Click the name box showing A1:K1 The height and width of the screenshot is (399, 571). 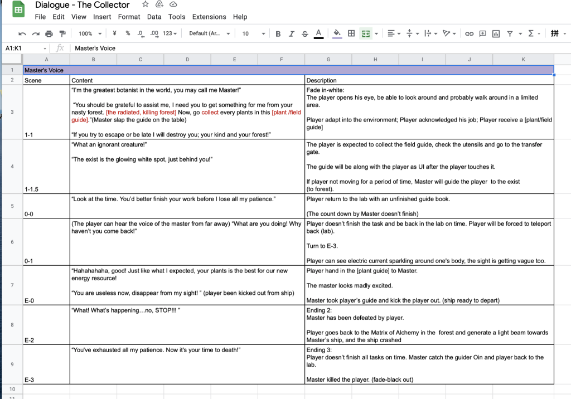[22, 48]
